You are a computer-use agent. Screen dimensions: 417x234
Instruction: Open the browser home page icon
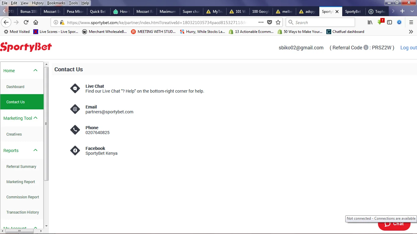[36, 22]
